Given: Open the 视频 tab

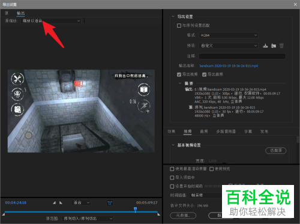Looking at the screenshot, I should [x=188, y=132].
